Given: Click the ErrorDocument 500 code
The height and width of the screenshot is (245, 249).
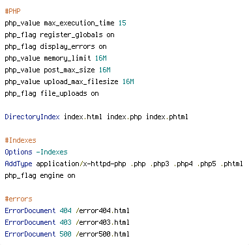Looking at the screenshot, I should [x=65, y=234].
